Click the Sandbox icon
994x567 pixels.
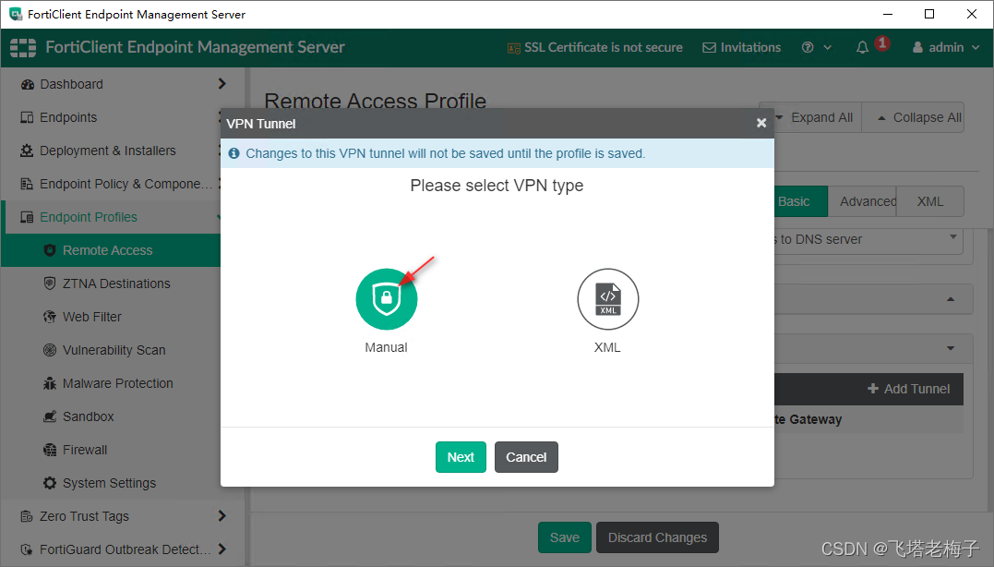point(50,416)
